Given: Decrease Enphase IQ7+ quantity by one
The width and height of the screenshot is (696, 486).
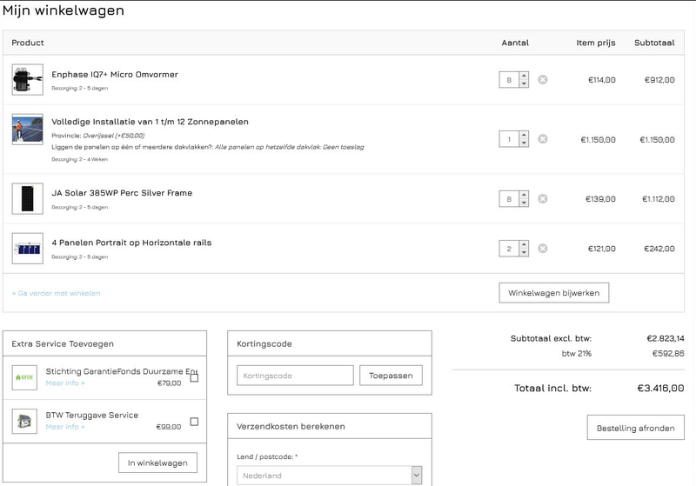Looking at the screenshot, I should coord(524,83).
